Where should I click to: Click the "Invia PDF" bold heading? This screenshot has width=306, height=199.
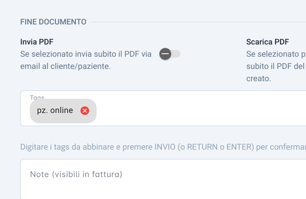point(37,42)
